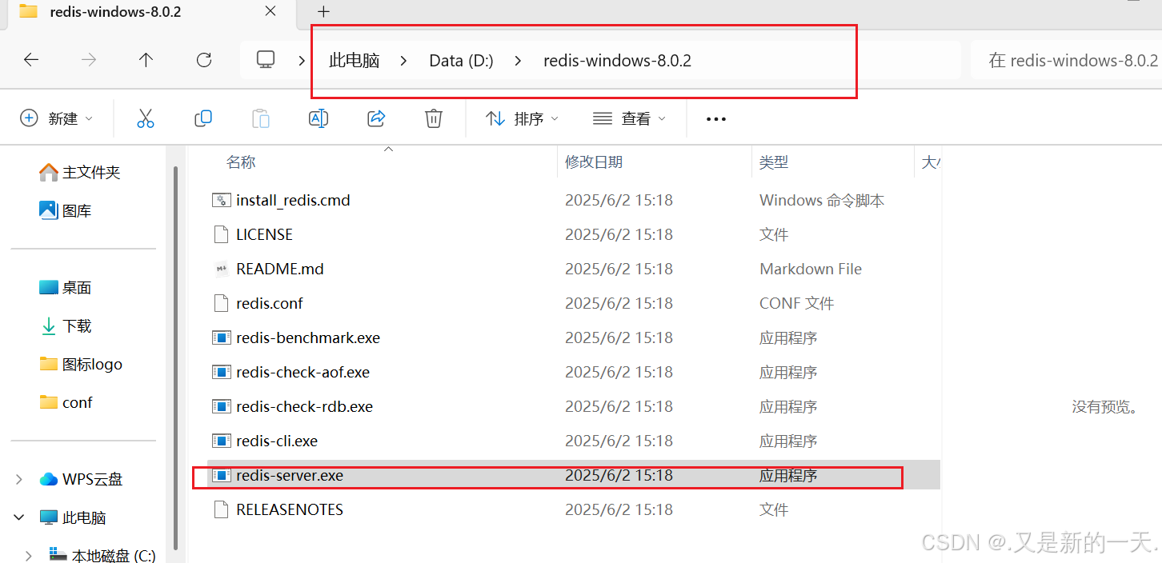Expand chevron after Data (D:) breadcrumb
This screenshot has height=563, width=1162.
(519, 61)
